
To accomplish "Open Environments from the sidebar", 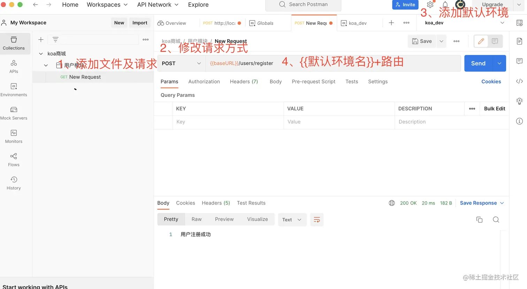I will pyautogui.click(x=14, y=90).
